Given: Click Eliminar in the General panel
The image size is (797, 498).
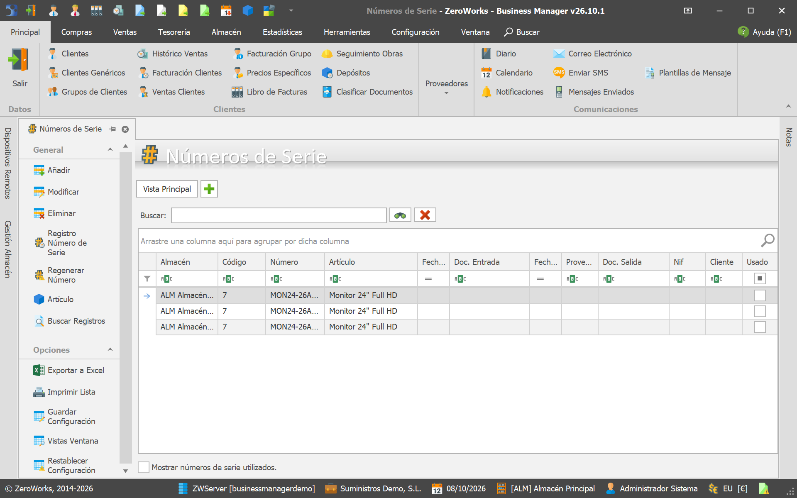Looking at the screenshot, I should coord(55,213).
